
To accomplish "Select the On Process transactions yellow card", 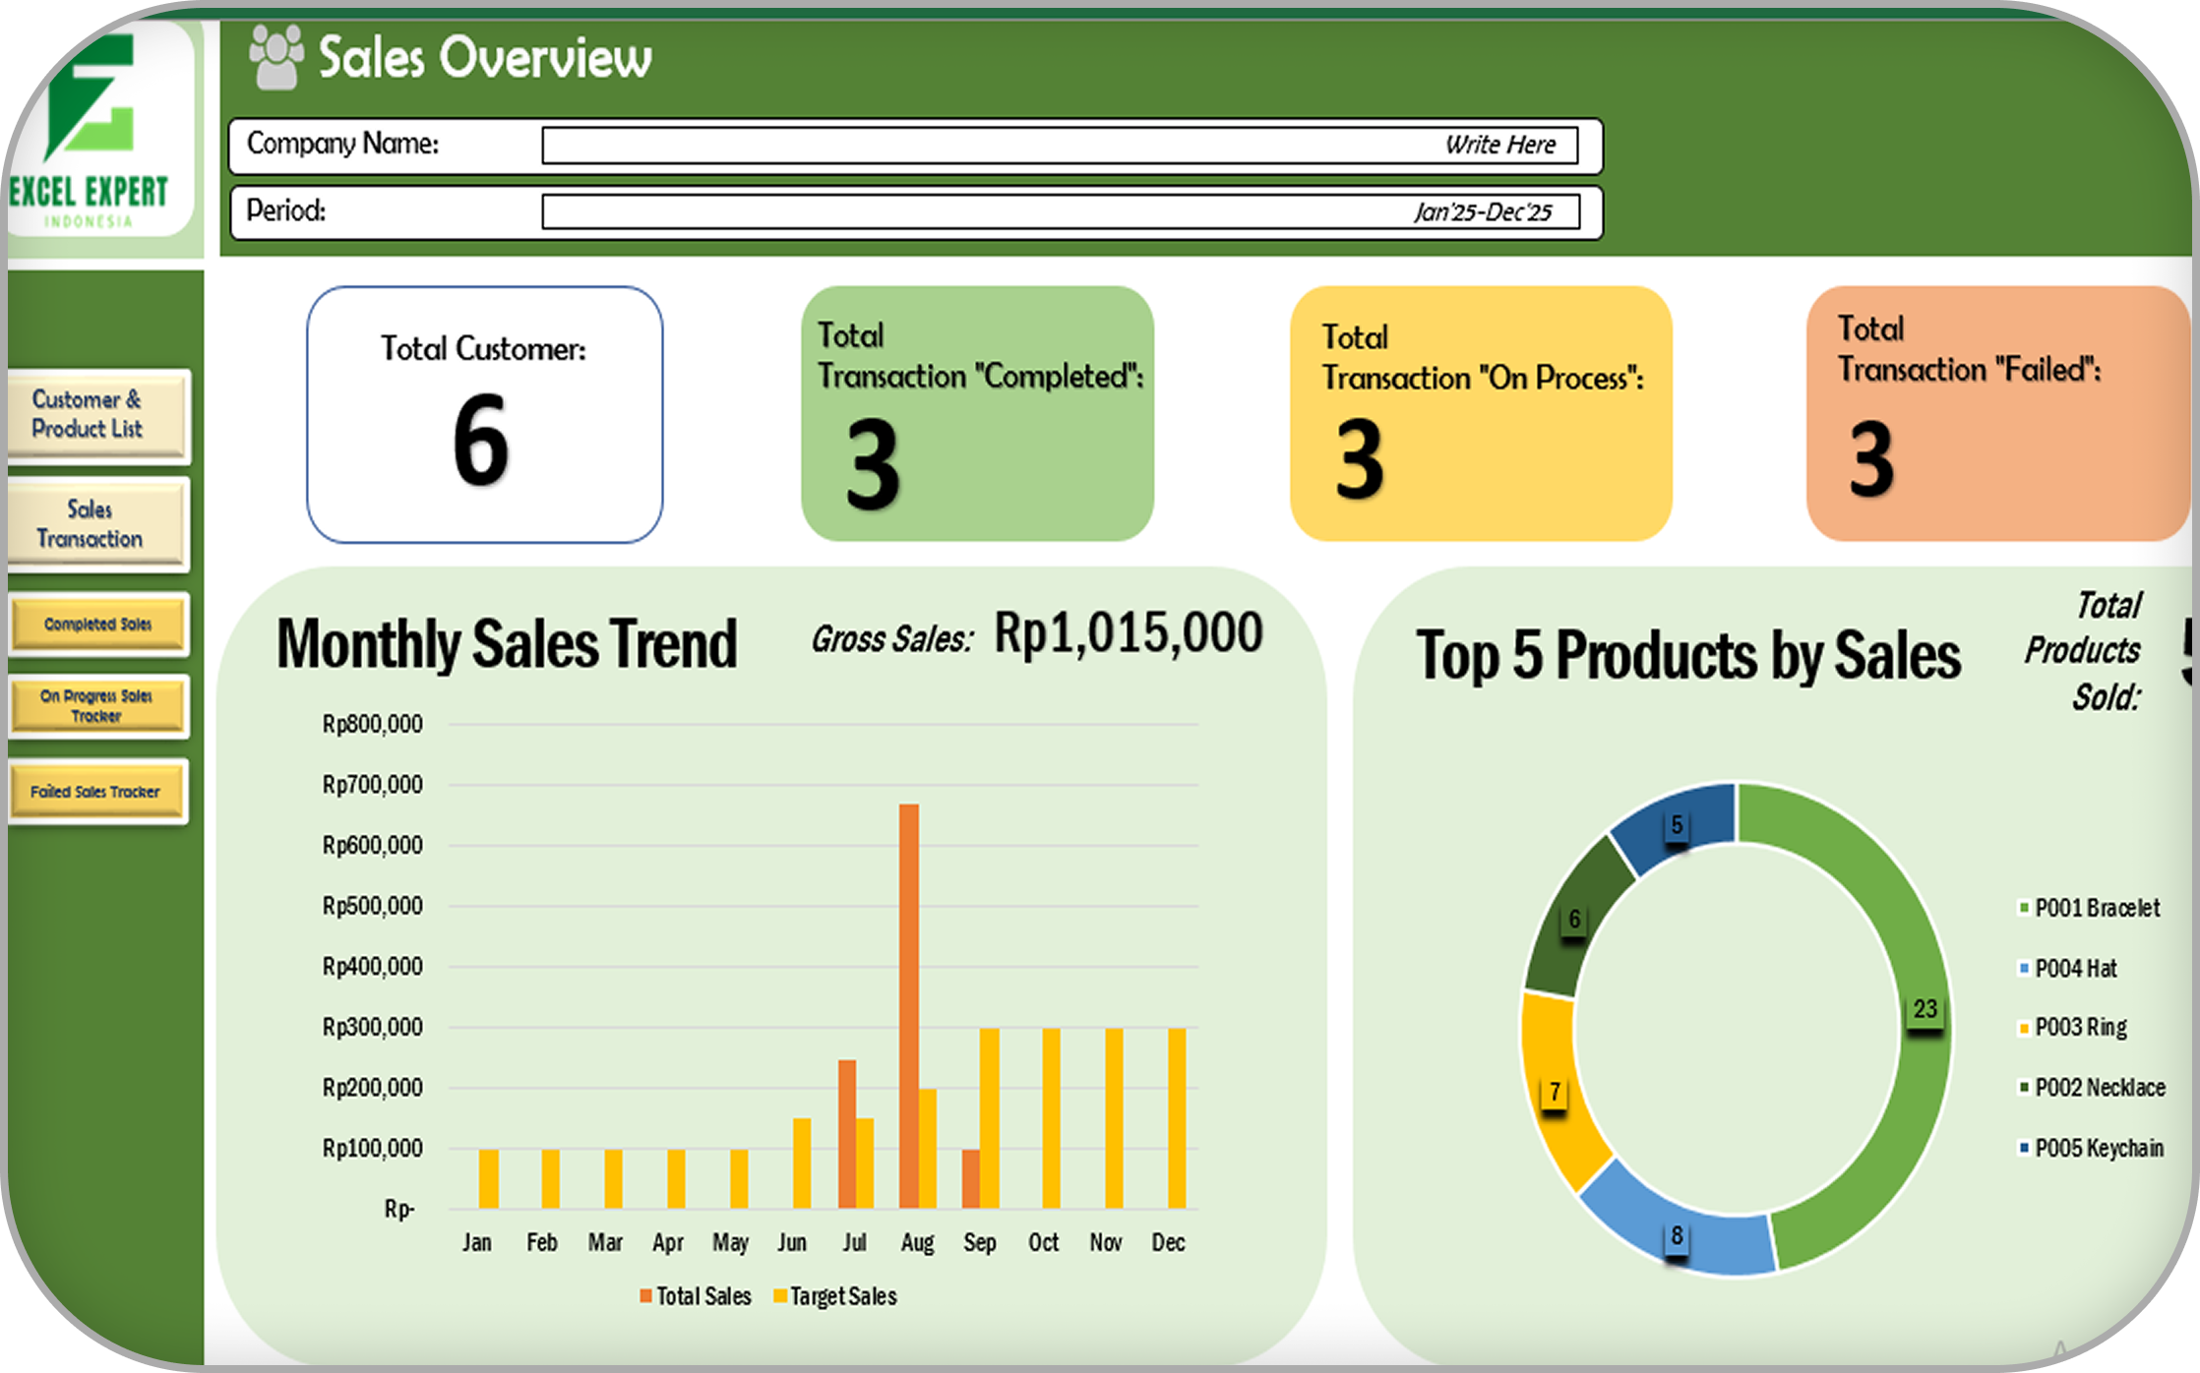I will coord(1480,414).
